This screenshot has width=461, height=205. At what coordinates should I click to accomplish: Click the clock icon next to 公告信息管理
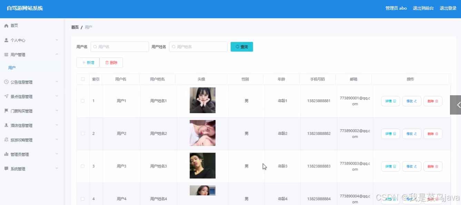tap(6, 82)
